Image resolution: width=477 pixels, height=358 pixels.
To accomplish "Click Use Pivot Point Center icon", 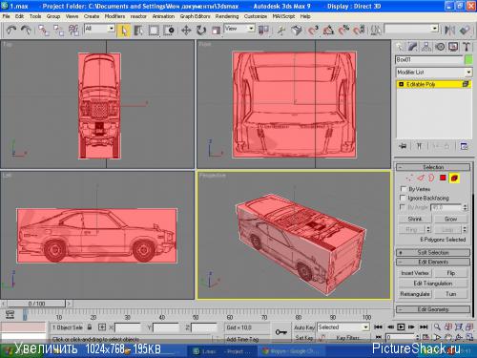I will click(263, 31).
